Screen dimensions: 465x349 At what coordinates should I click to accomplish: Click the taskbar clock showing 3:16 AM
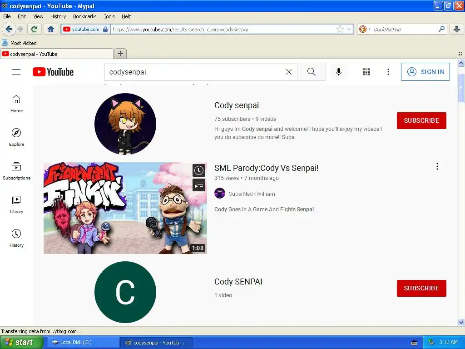pyautogui.click(x=448, y=343)
